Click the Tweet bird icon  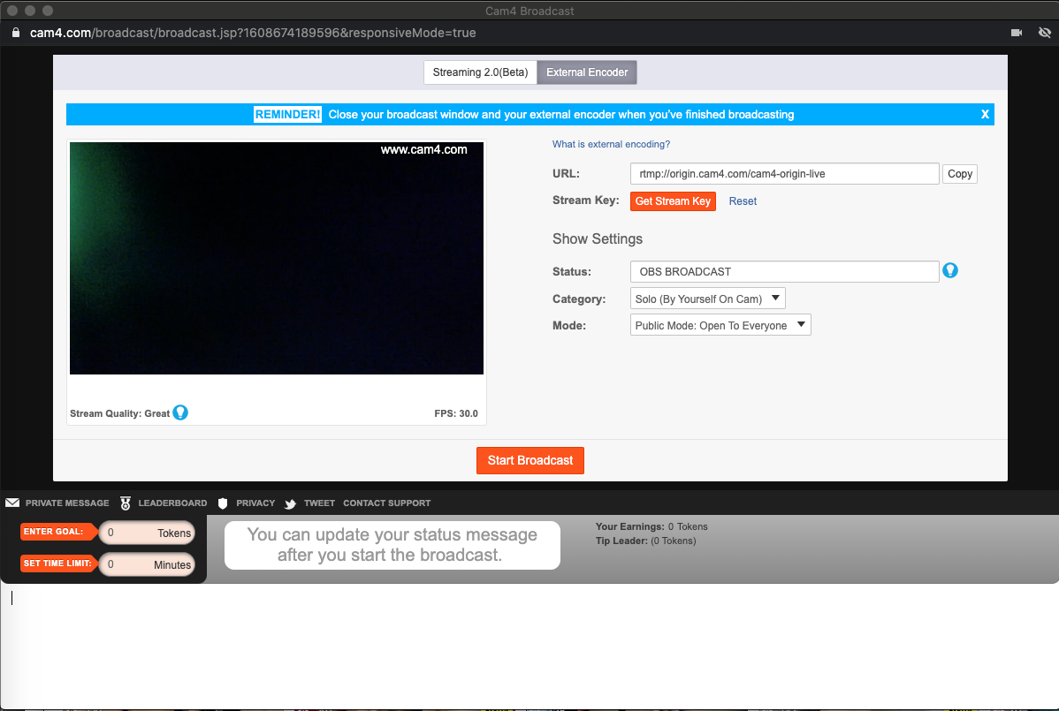(290, 503)
